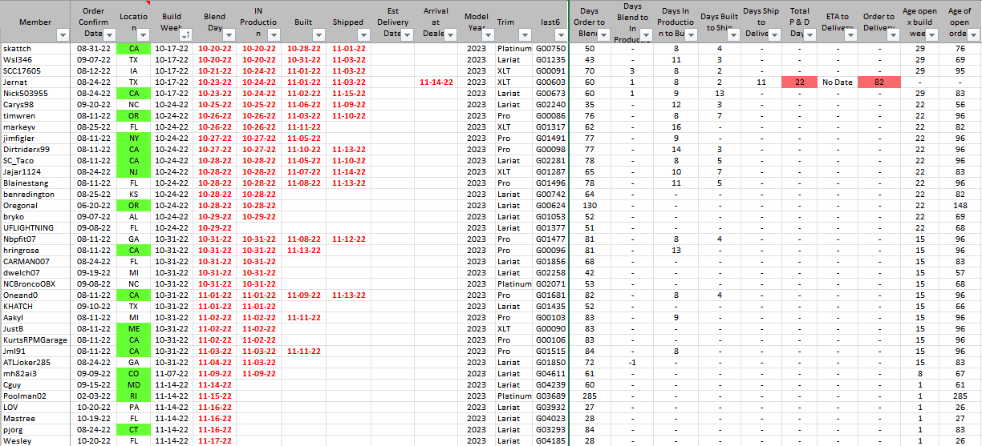Select the G00750 last6 cell

(x=550, y=49)
